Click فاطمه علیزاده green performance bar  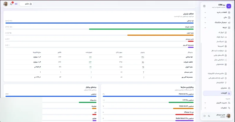click(x=141, y=29)
